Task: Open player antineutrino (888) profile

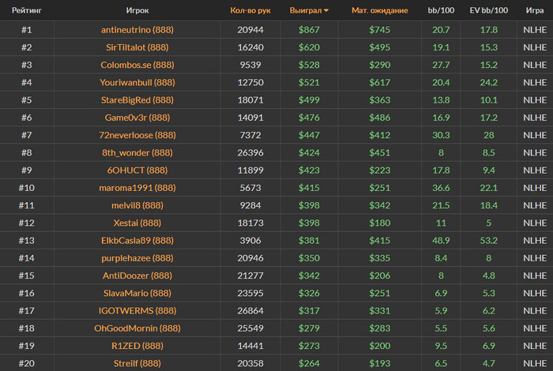Action: 137,29
